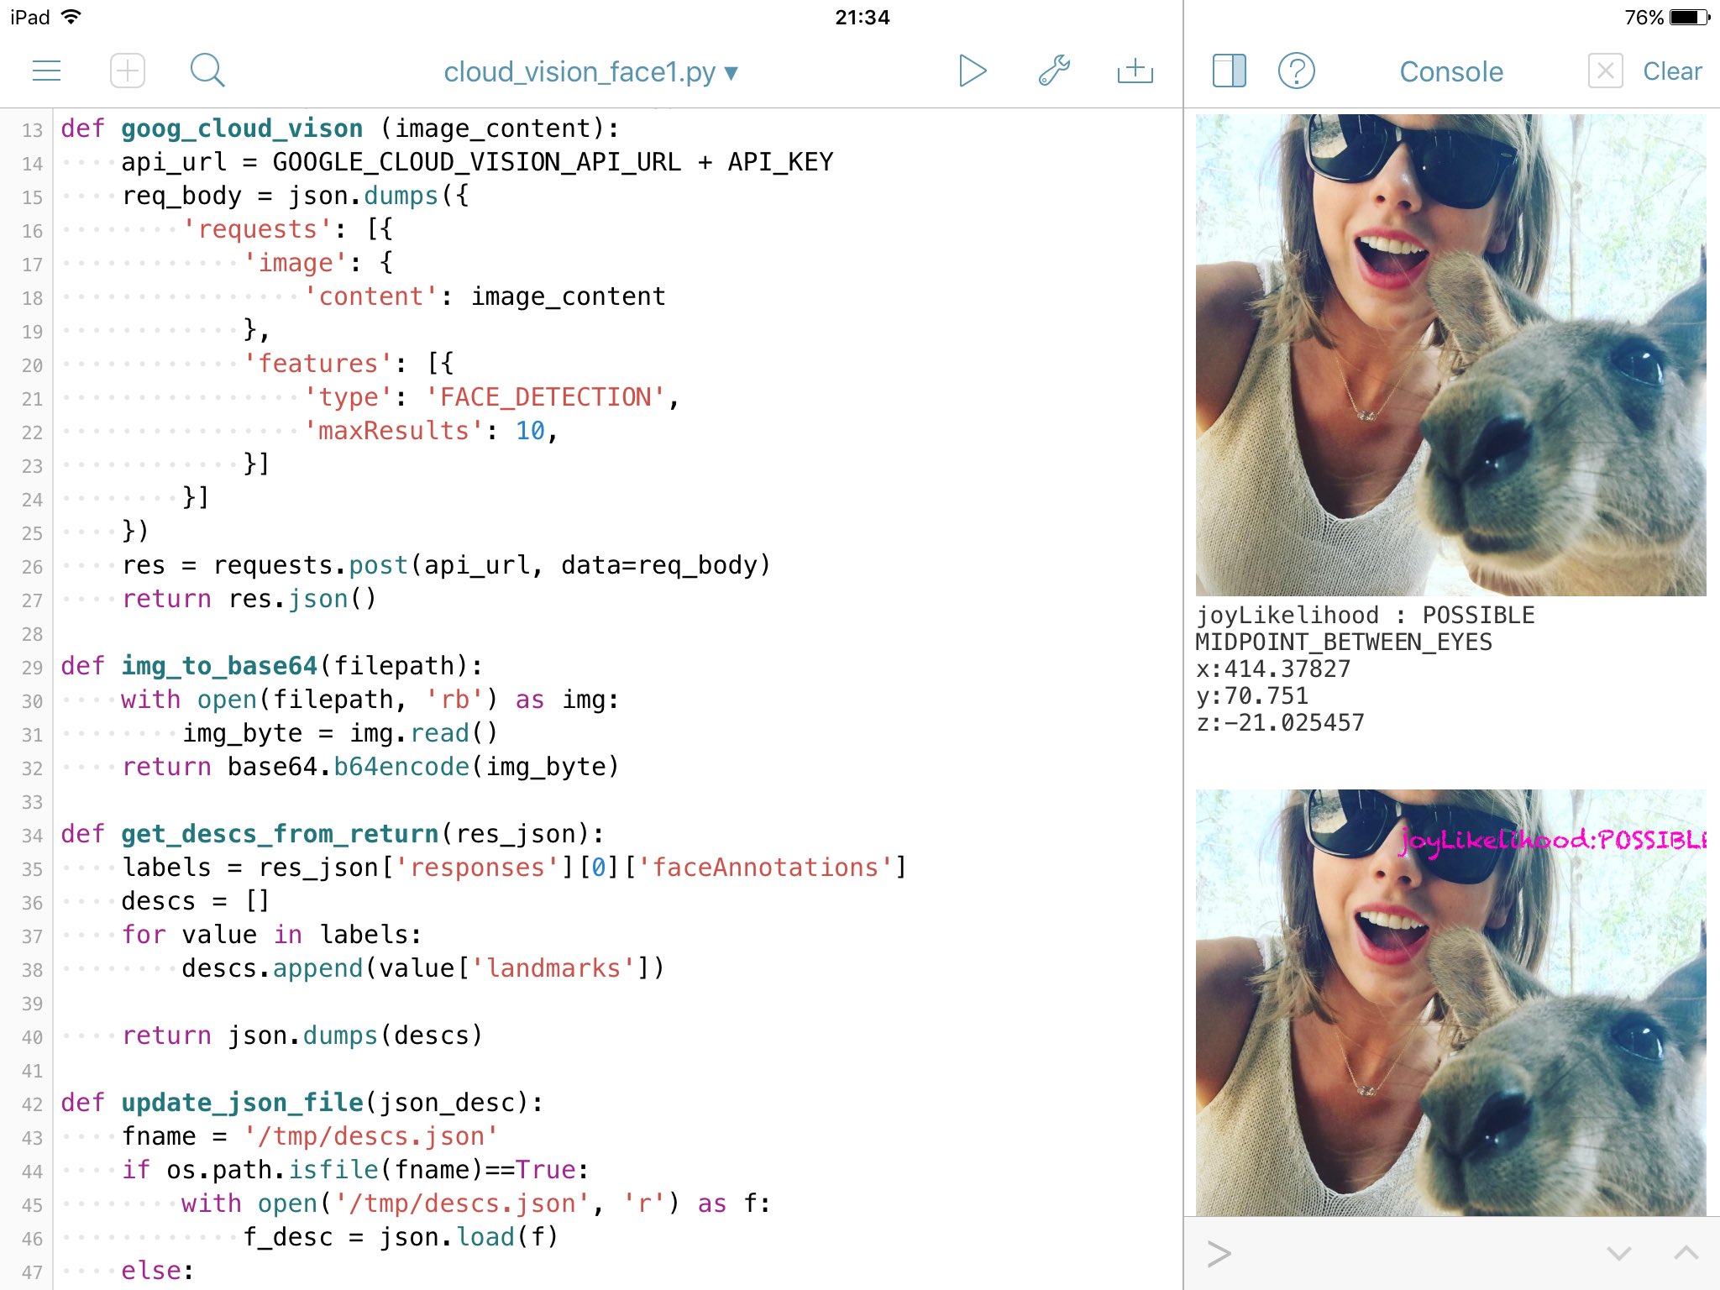Open the cloud_vision_face1.py filename dropdown
This screenshot has height=1290, width=1720.
[732, 73]
